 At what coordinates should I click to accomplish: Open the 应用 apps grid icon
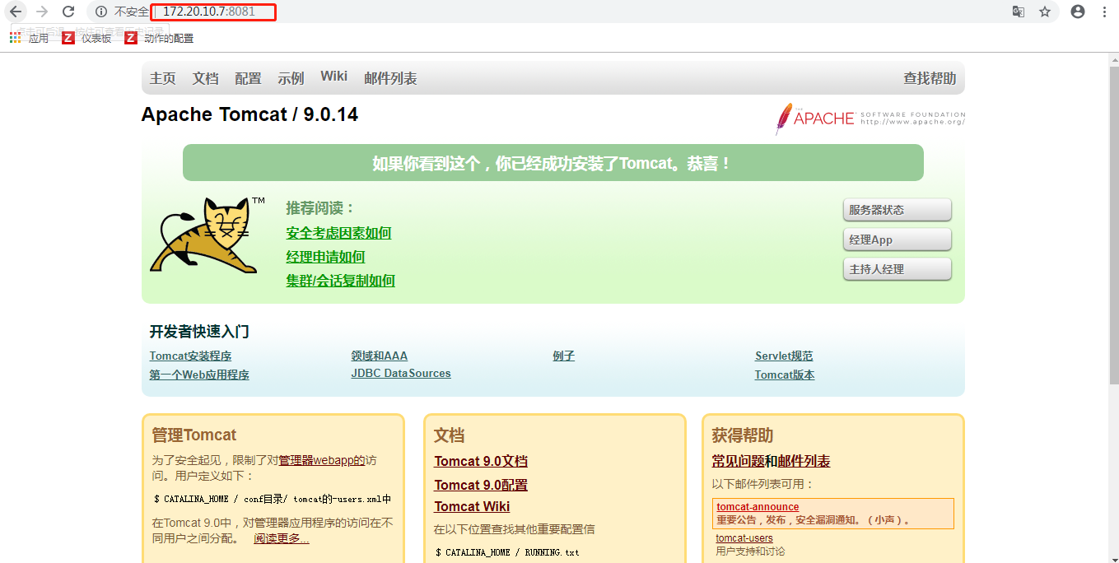point(15,38)
